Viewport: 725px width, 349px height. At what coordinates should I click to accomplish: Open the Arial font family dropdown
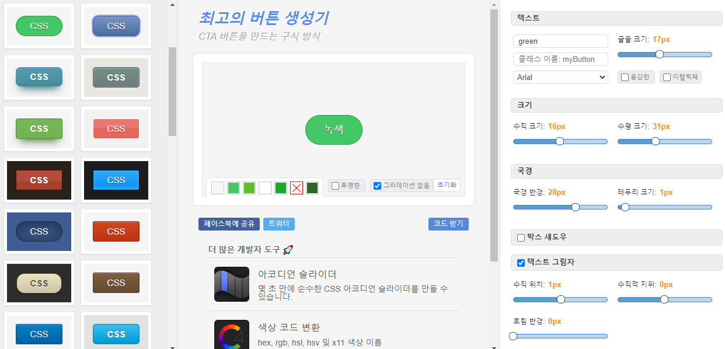(560, 77)
